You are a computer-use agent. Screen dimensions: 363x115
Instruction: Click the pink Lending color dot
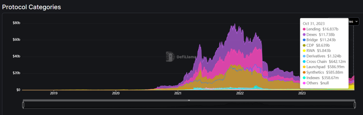click(x=304, y=29)
